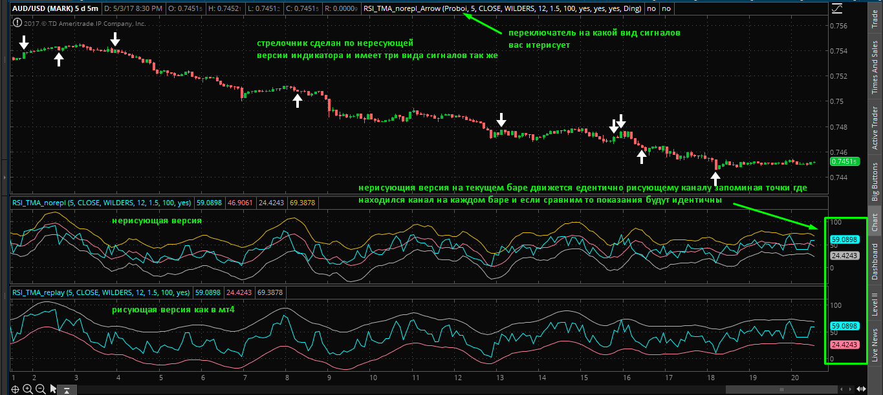Open RSI_TMA_norepl_Arrow study settings in header
Screen dimensions: 883x395
point(500,9)
